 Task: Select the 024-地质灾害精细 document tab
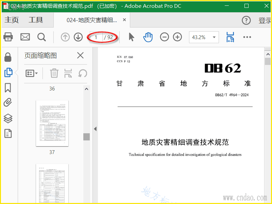pyautogui.click(x=92, y=20)
